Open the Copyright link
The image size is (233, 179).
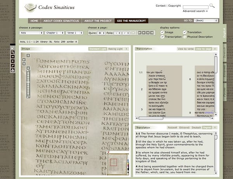pyautogui.click(x=174, y=6)
